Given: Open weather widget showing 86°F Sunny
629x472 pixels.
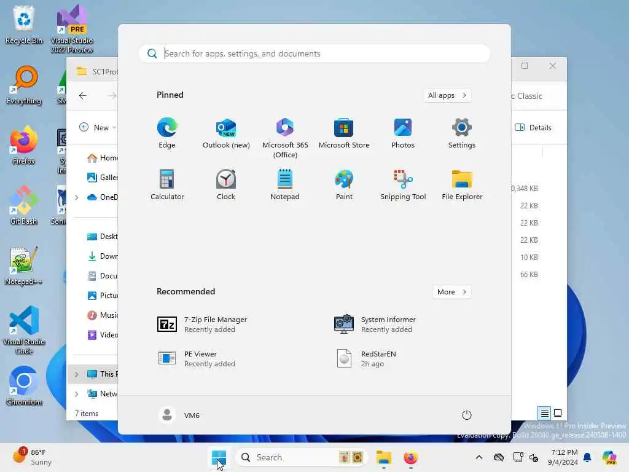Looking at the screenshot, I should pos(32,457).
